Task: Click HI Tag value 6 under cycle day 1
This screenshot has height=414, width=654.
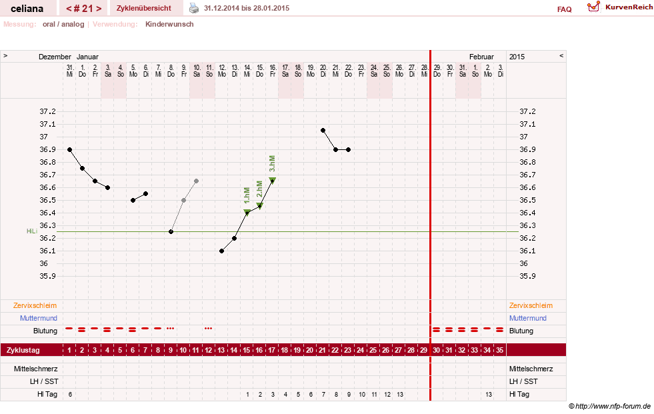Action: (x=70, y=394)
